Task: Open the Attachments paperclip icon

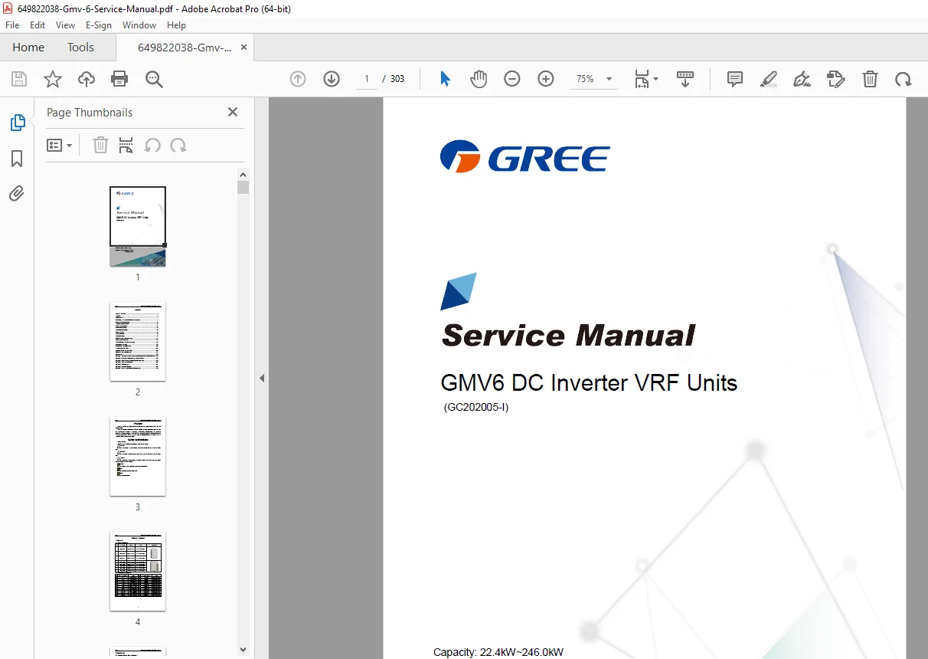Action: click(17, 193)
